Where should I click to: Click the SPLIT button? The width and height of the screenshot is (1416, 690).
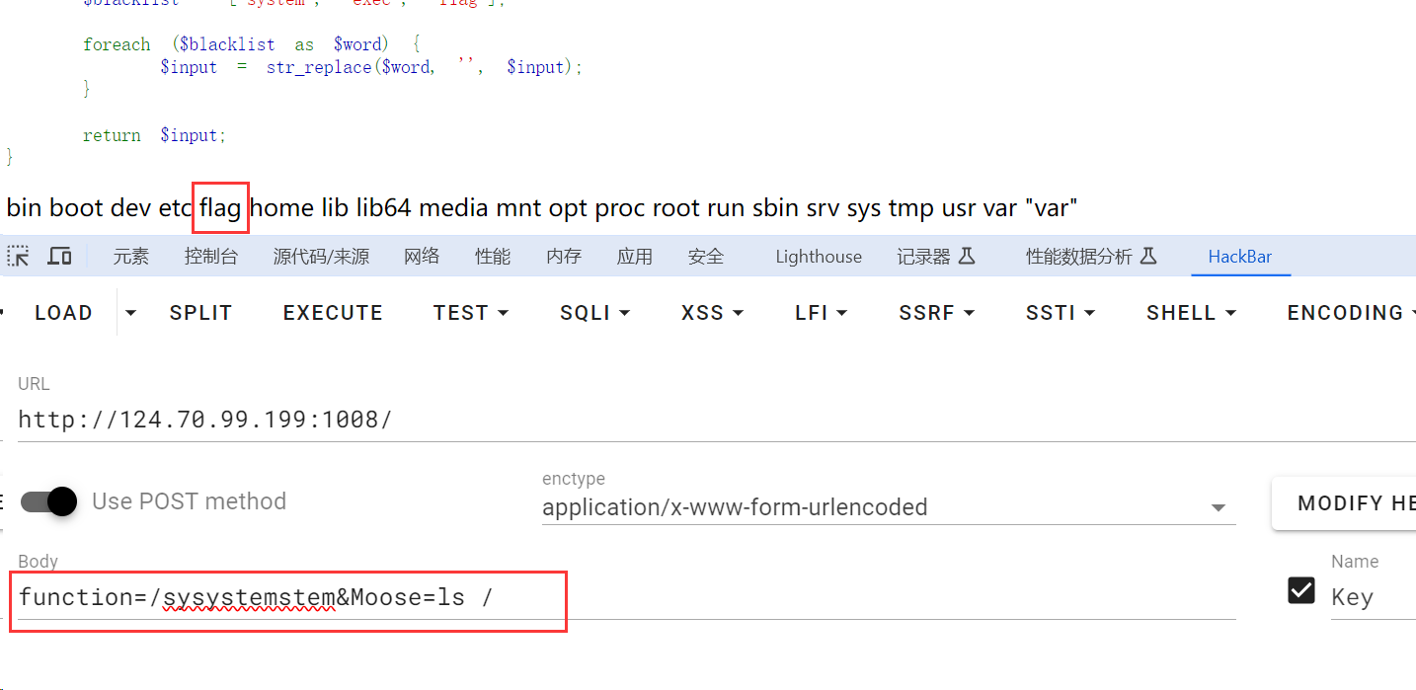click(200, 313)
